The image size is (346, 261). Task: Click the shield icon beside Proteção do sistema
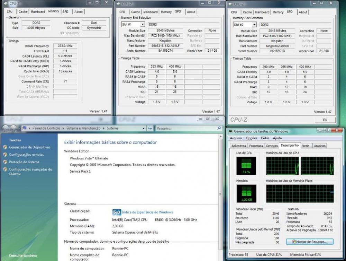click(5, 162)
